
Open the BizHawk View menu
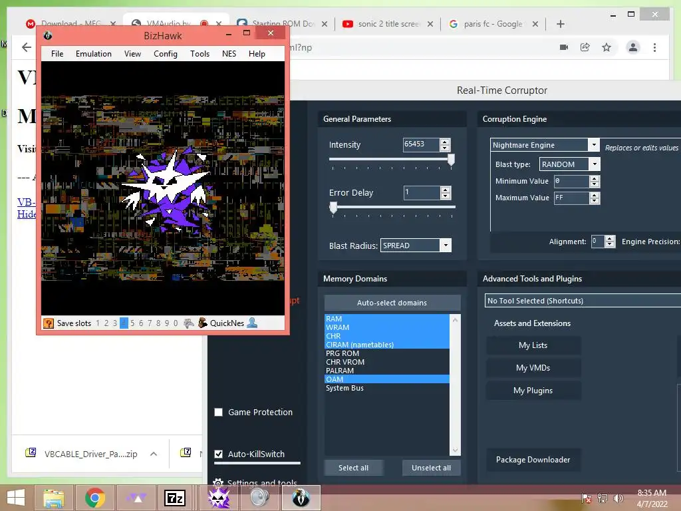132,53
